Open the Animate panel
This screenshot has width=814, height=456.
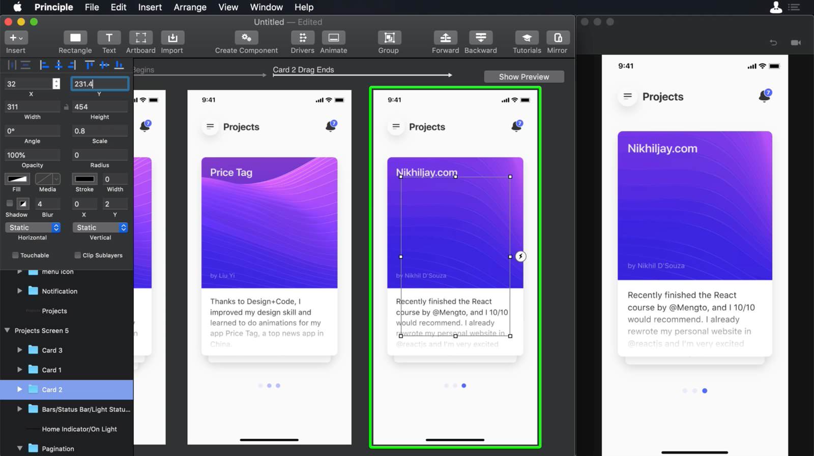(334, 38)
